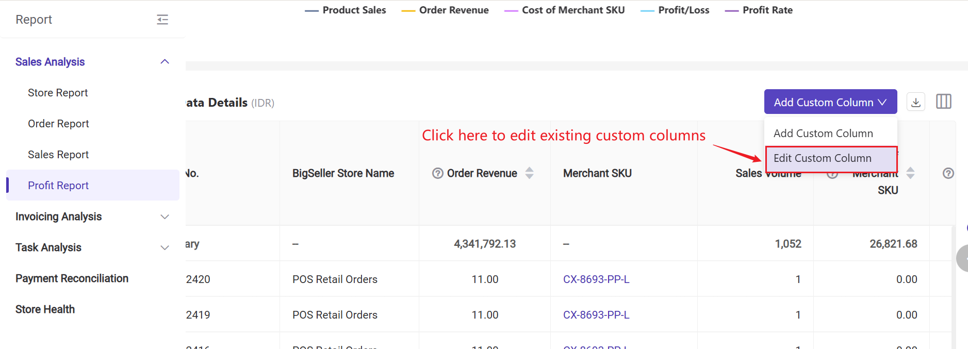Collapse the Report sidebar menu icon
Screen dimensions: 968x349
point(162,20)
